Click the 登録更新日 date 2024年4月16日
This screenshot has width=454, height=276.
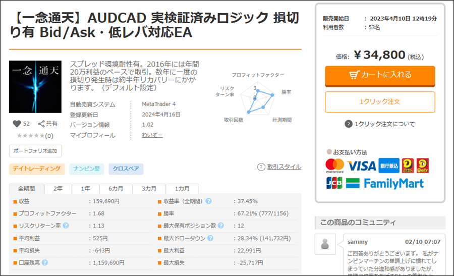[x=161, y=115]
